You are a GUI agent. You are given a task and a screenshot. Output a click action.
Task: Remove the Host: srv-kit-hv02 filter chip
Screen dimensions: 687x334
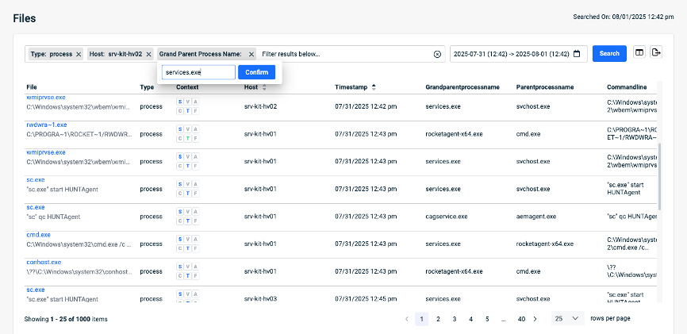148,54
